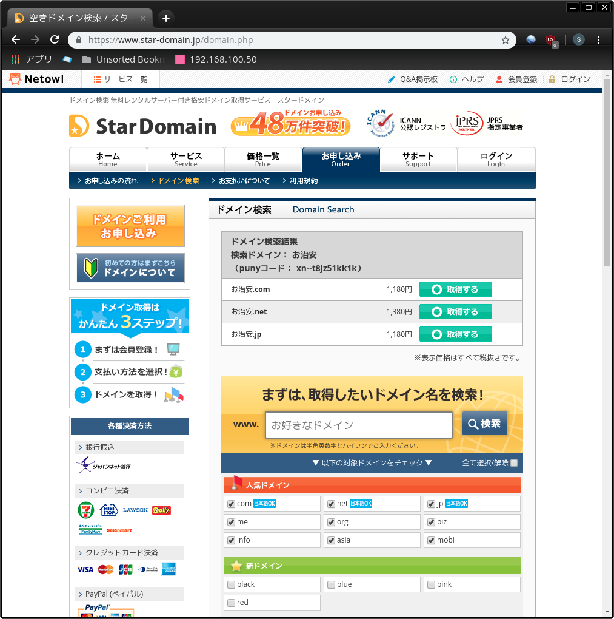Select the 価格一覧 Price tab
614x619 pixels.
point(263,160)
